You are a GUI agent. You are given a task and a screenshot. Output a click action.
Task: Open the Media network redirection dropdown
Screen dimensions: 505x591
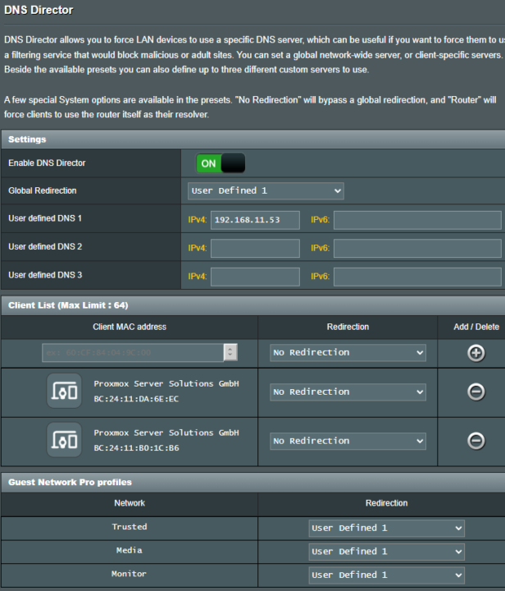tap(386, 552)
